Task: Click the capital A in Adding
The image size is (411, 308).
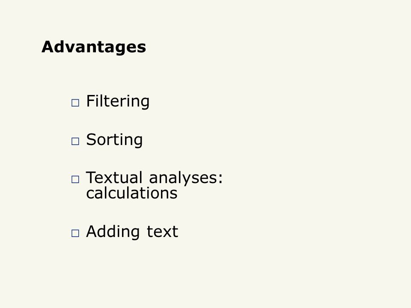Action: point(92,231)
